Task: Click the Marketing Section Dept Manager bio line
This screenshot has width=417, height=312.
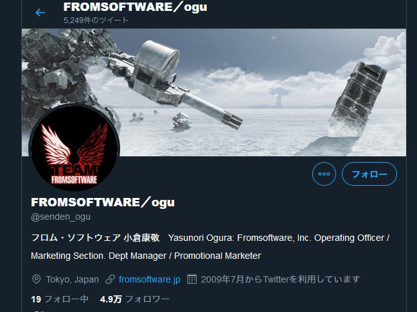Action: click(146, 256)
